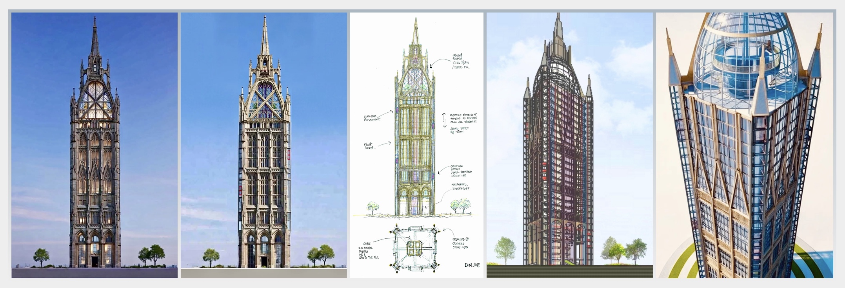
Task: Click the 'DM 2018' signature on sketch
Action: pos(472,265)
